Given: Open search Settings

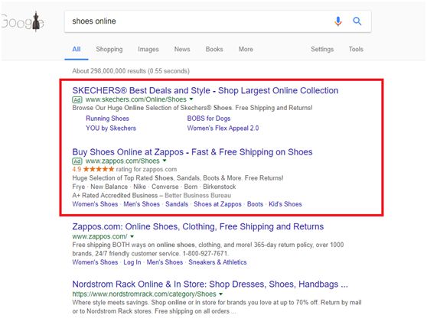Looking at the screenshot, I should 322,49.
